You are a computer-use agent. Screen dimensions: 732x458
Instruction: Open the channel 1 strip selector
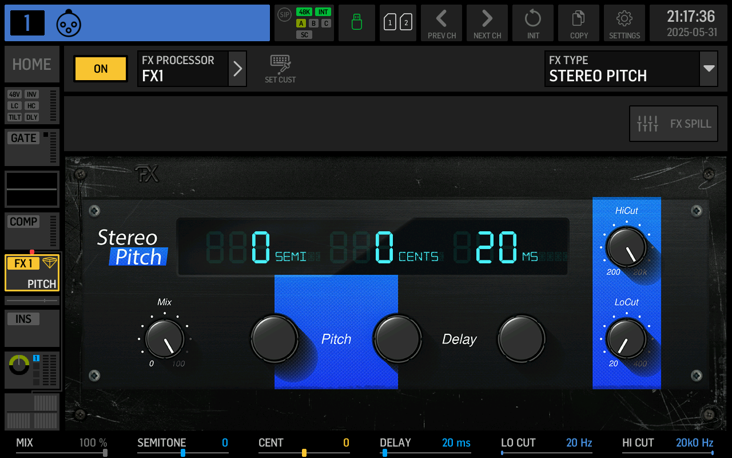pyautogui.click(x=137, y=23)
